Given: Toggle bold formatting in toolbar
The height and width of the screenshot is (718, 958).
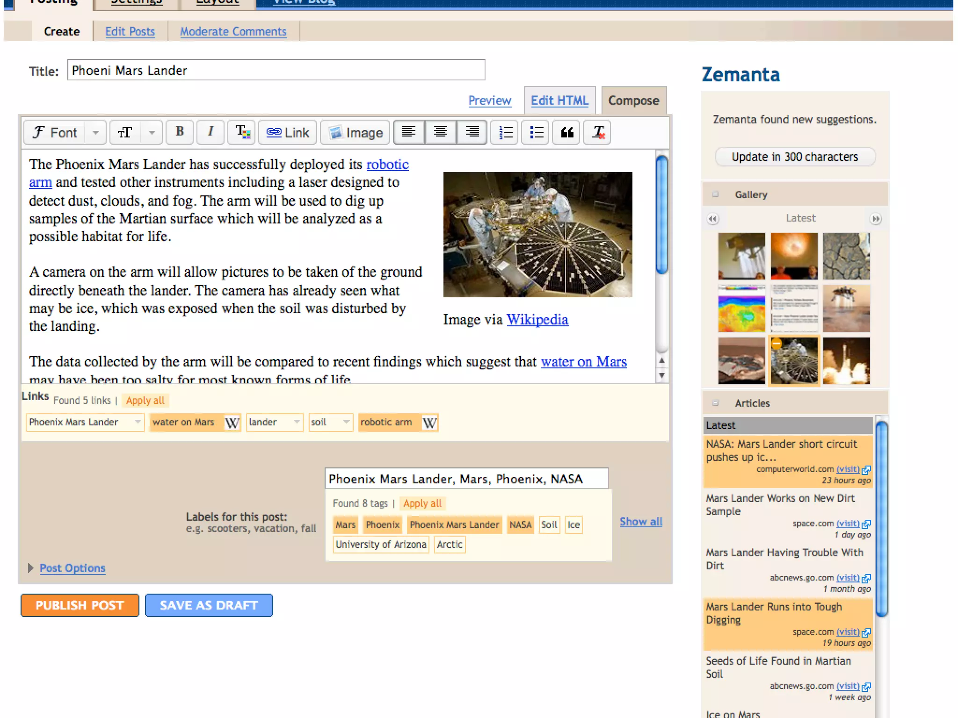Looking at the screenshot, I should (179, 132).
